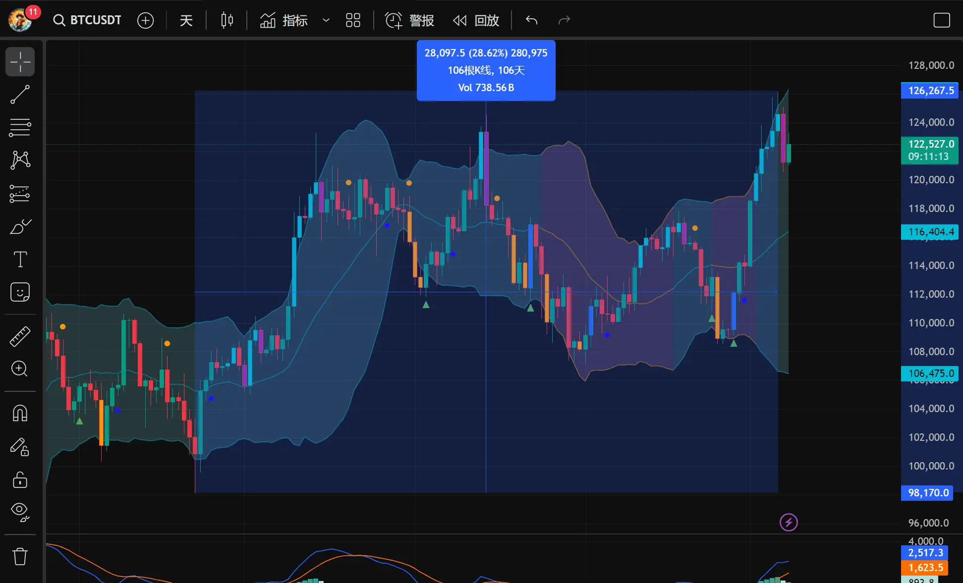Viewport: 963px width, 583px height.
Task: Open the layout grid selector
Action: coord(353,20)
